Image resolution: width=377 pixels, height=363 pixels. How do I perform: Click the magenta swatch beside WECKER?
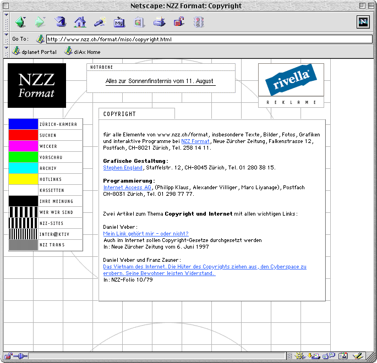coord(23,146)
